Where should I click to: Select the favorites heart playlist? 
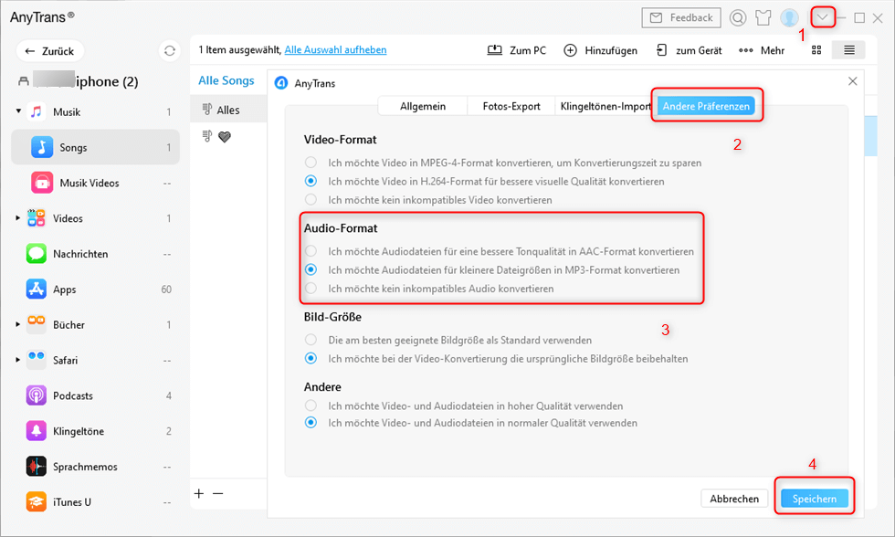point(225,137)
